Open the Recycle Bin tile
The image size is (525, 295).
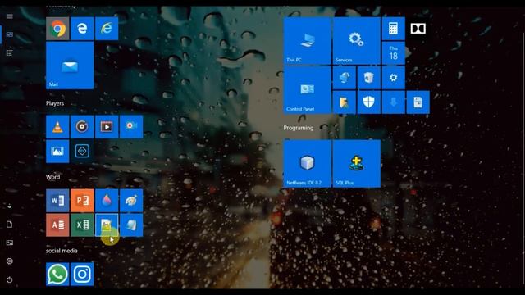369,78
